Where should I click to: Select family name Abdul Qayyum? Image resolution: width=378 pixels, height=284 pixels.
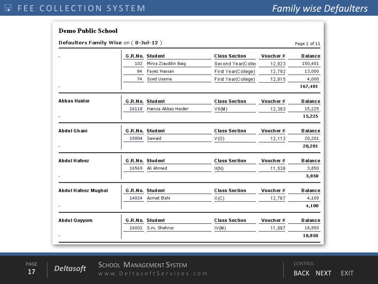pos(75,220)
